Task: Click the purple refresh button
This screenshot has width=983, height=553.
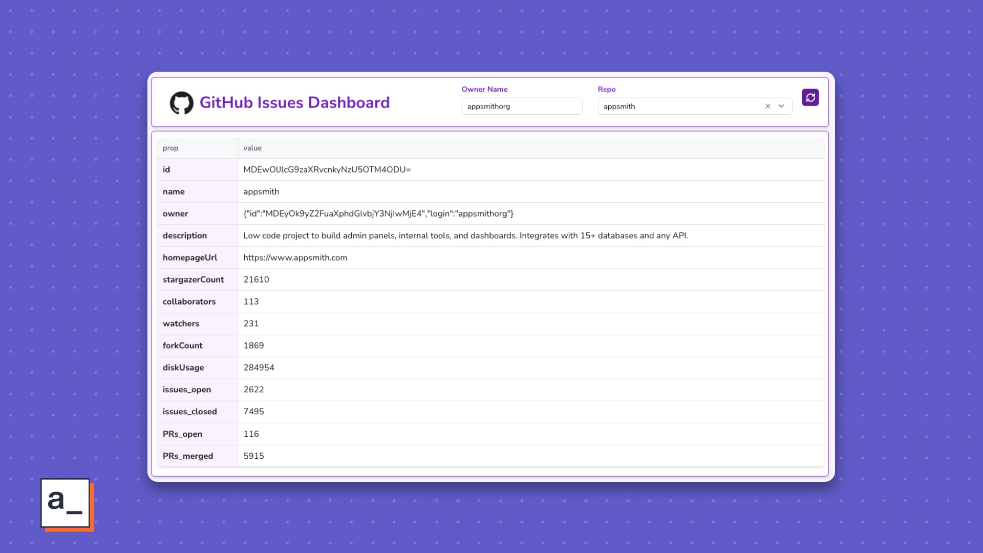Action: [x=810, y=97]
